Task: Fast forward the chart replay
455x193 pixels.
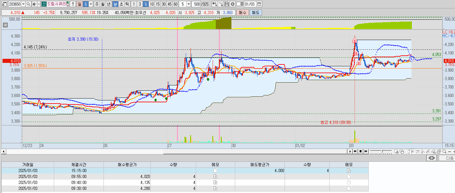Action: 366,151
